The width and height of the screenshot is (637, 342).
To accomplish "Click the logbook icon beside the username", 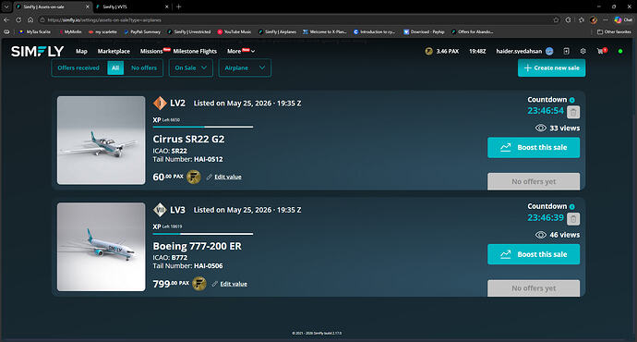I will coord(566,51).
